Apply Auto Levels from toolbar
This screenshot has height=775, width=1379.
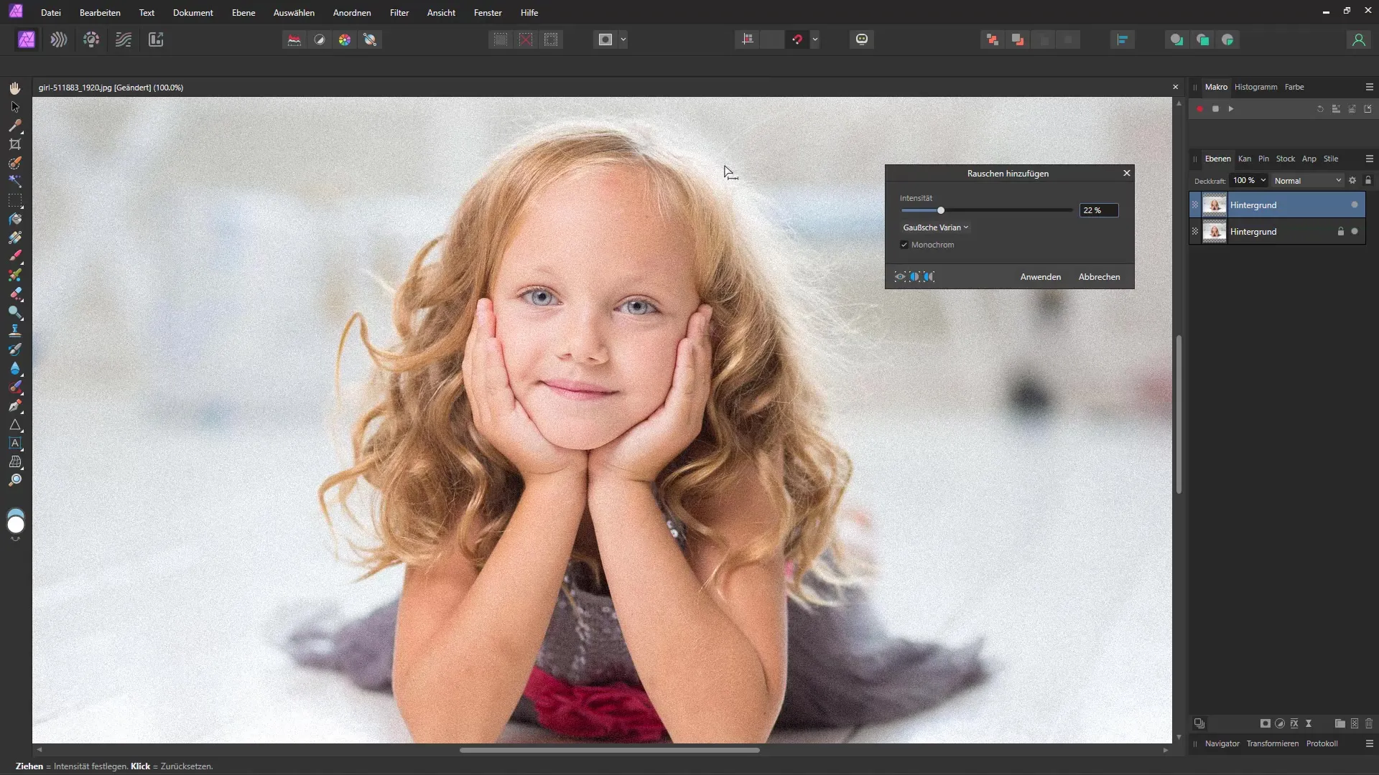pos(294,40)
